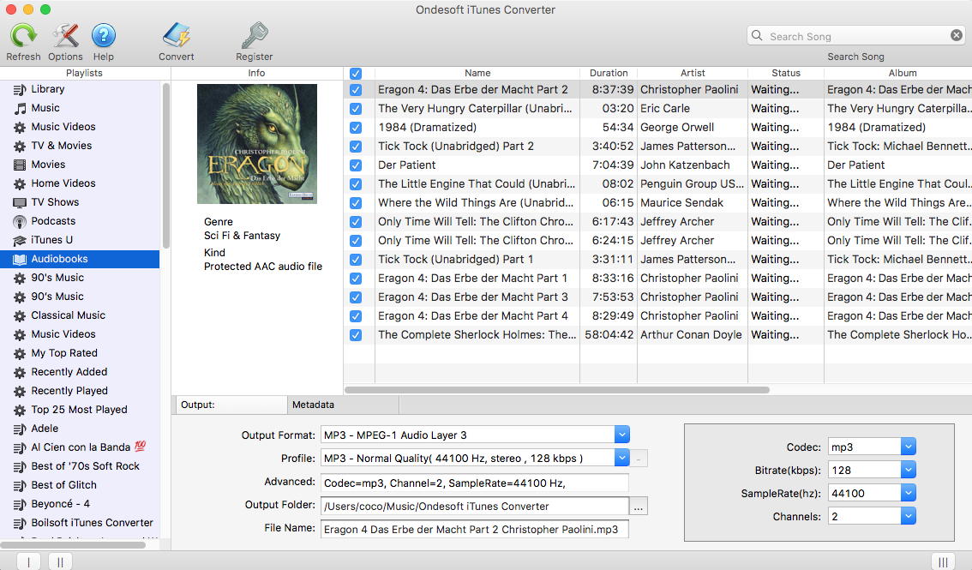The width and height of the screenshot is (972, 570).
Task: Toggle the select-all header checkbox
Action: [356, 73]
